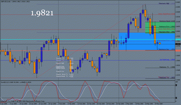Click the 1.9795 price axis value
181x105 pixels.
tap(178, 46)
